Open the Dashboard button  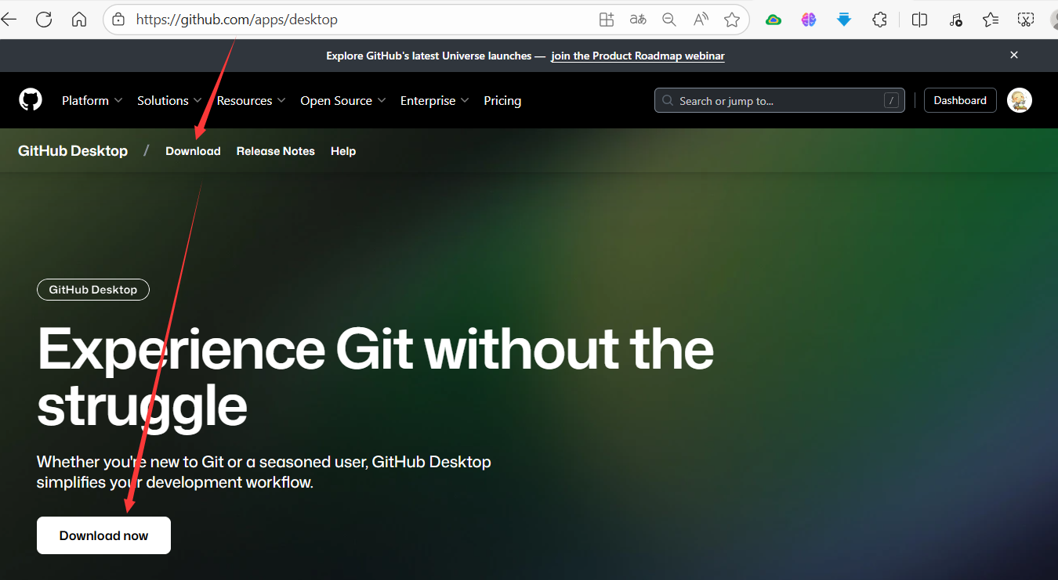point(960,100)
